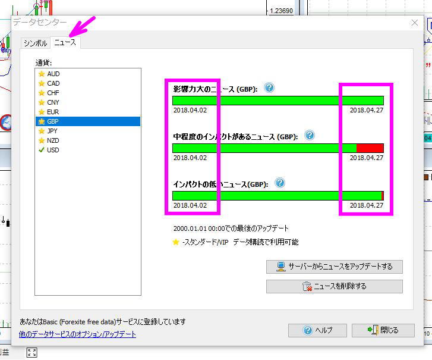Viewport: 432px width, 360px height.
Task: Select CHF in the currency list
Action: 53,93
